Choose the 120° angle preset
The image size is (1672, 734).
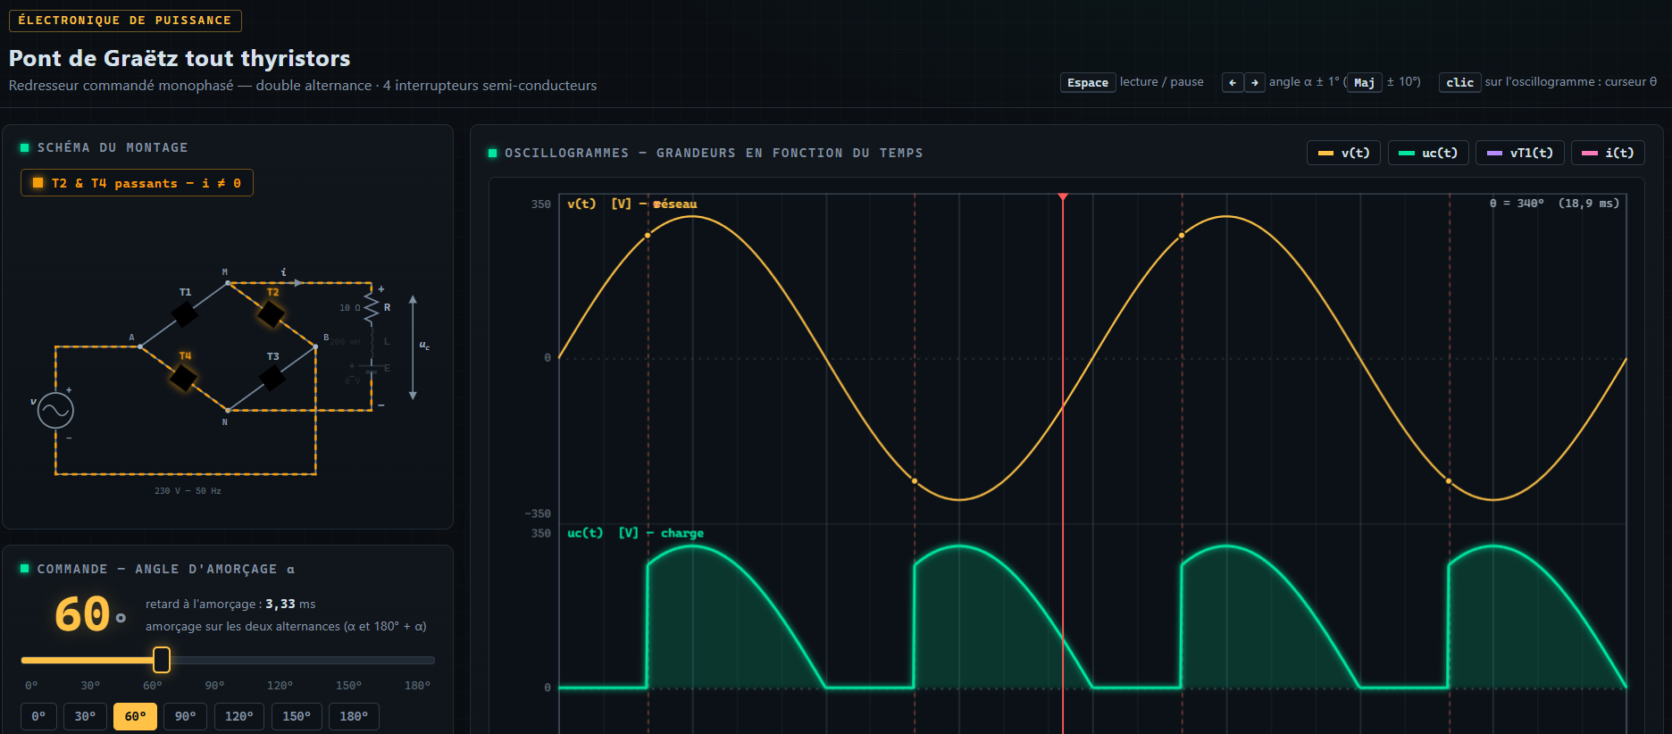(238, 716)
